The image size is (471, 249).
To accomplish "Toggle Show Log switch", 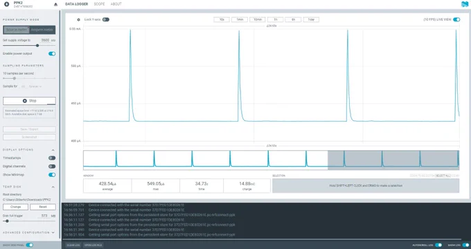I will pyautogui.click(x=465, y=245).
